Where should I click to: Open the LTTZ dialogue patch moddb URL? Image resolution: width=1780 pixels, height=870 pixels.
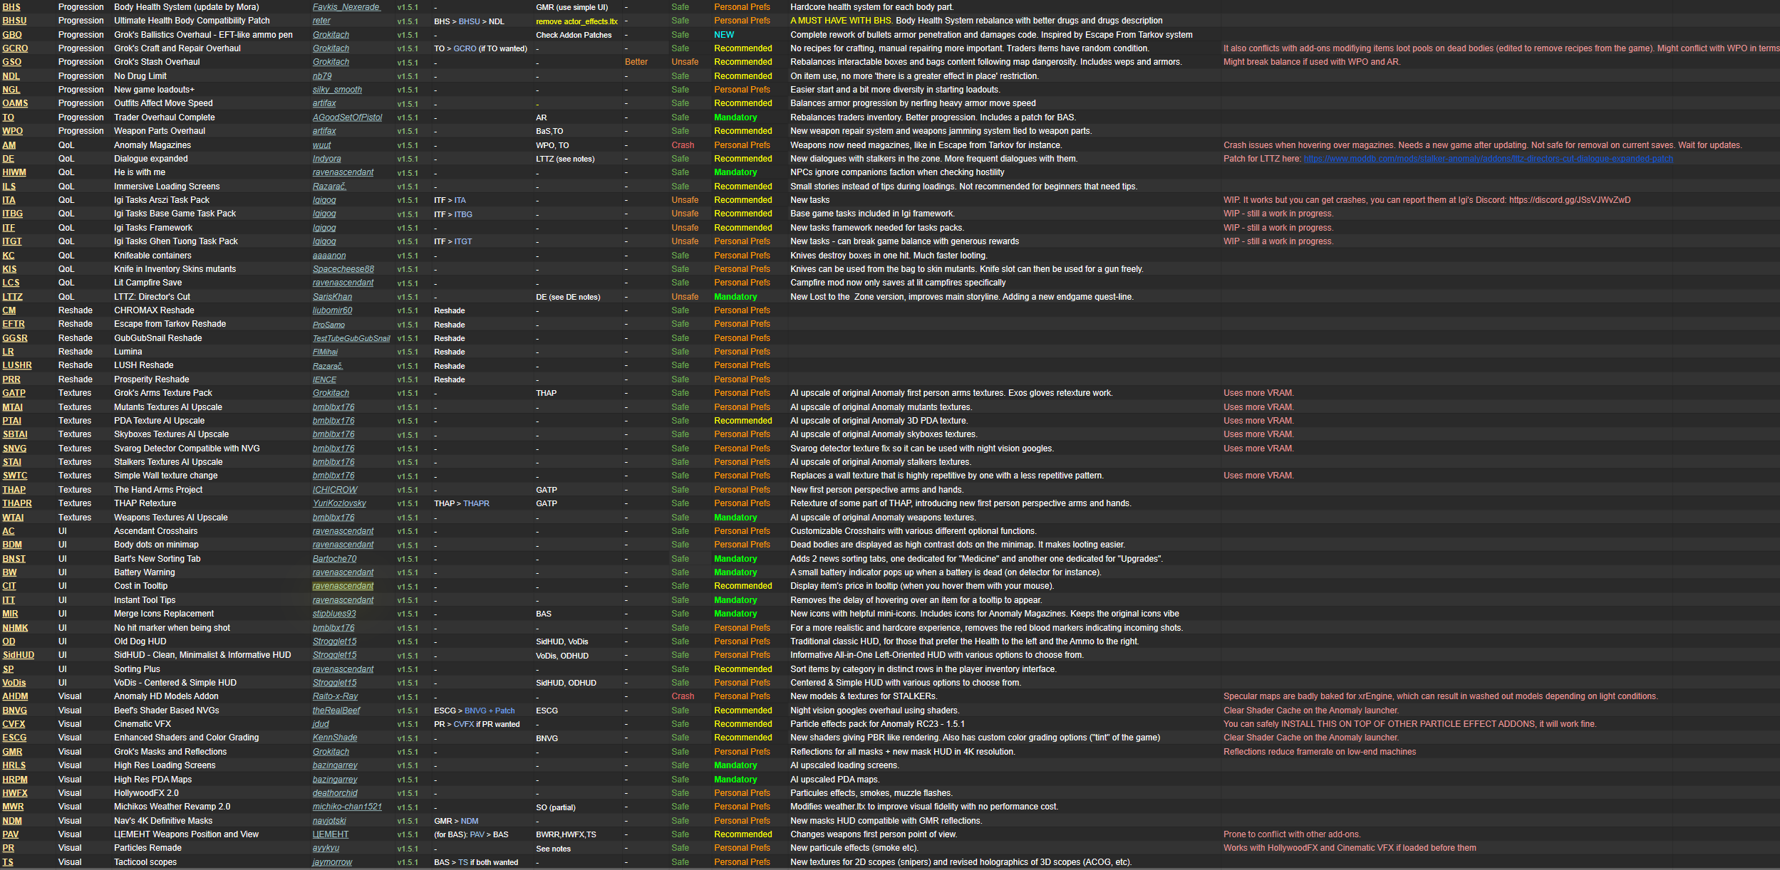click(1488, 159)
